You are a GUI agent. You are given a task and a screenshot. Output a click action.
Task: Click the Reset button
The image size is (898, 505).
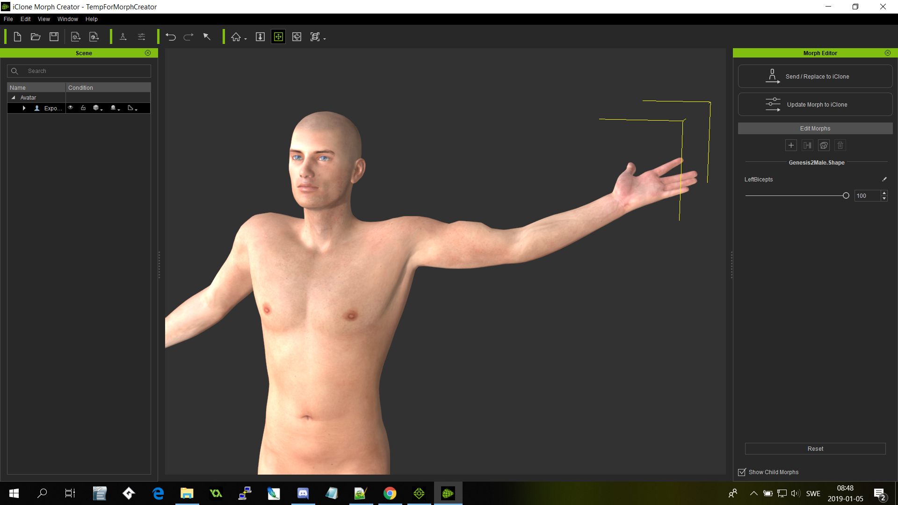click(815, 449)
